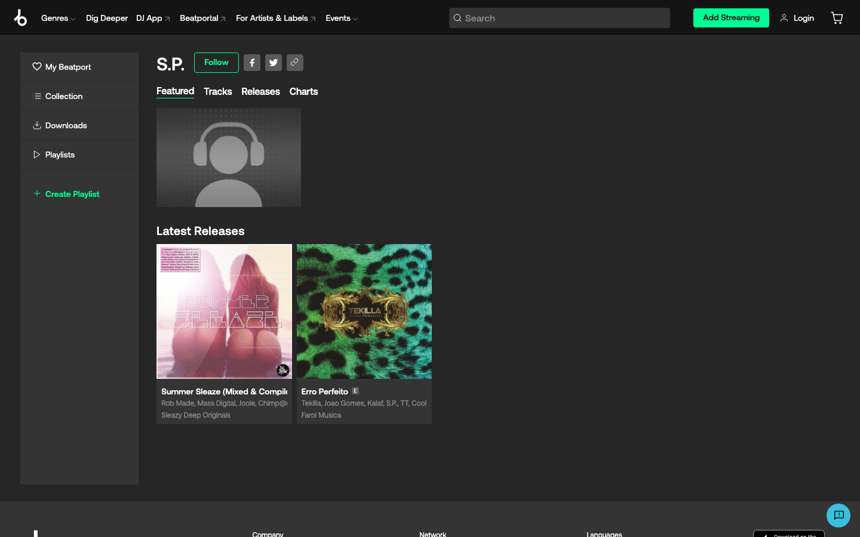The width and height of the screenshot is (860, 537).
Task: Open the Sleazy Deep Originals label
Action: coord(196,415)
